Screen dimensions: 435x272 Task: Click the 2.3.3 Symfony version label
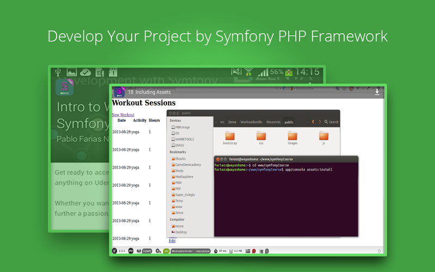click(121, 251)
